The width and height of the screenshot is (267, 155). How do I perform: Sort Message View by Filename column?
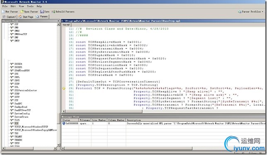pyautogui.click(x=85, y=120)
